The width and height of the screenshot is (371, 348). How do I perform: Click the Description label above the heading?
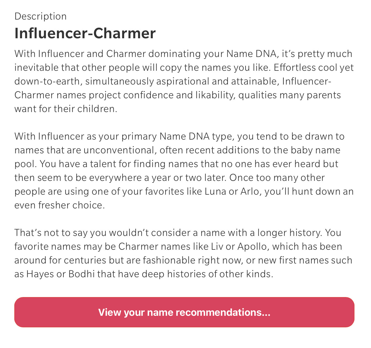[x=40, y=16]
